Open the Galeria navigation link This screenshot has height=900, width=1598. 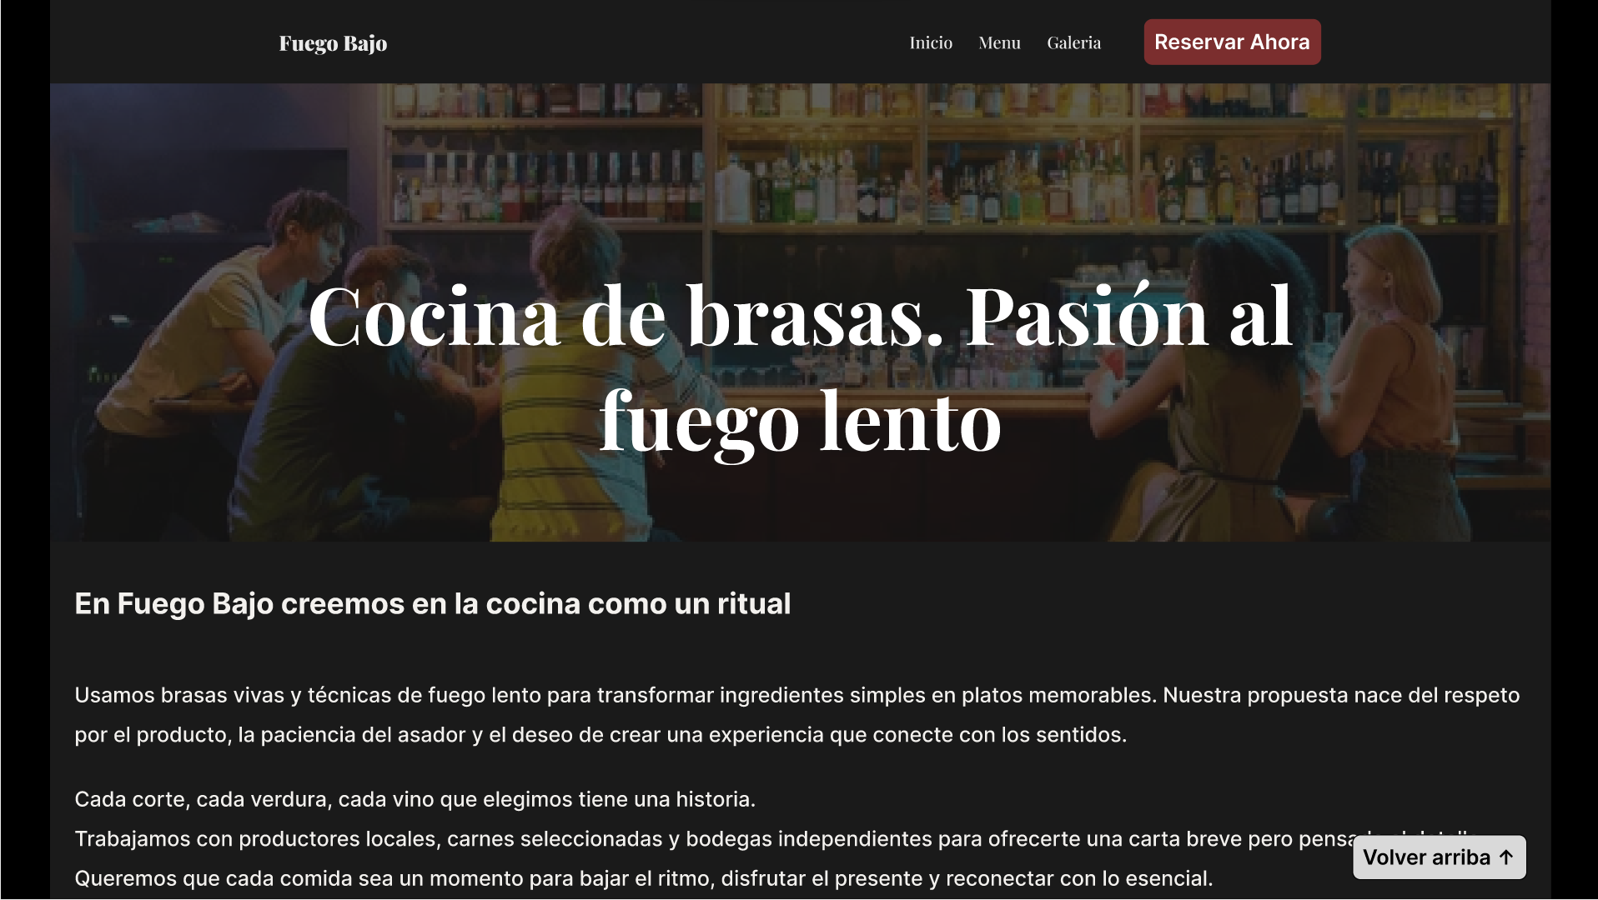coord(1074,42)
